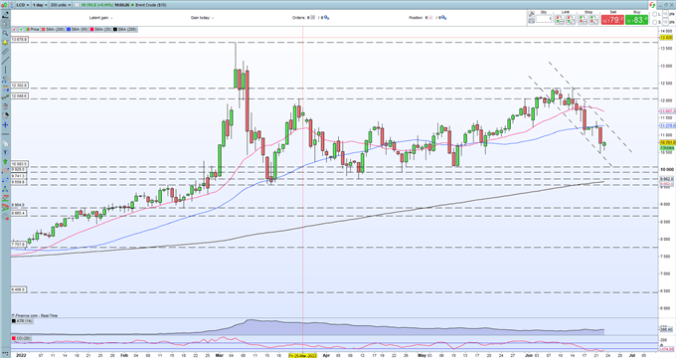
Task: Open the Price indicator settings tab
Action: click(x=33, y=29)
